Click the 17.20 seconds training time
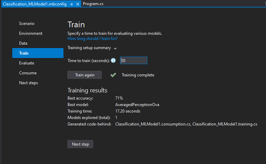 [x=128, y=111]
